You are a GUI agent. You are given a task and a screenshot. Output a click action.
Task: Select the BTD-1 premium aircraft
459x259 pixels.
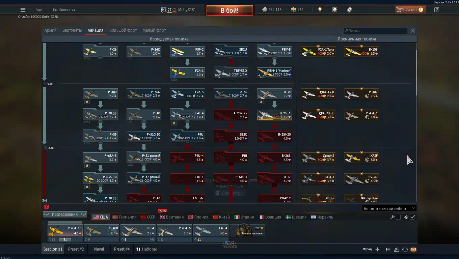[318, 179]
